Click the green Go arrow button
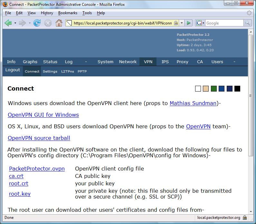 [x=189, y=23]
